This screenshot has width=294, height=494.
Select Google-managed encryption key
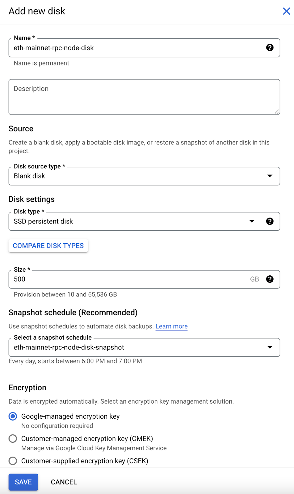pyautogui.click(x=13, y=416)
